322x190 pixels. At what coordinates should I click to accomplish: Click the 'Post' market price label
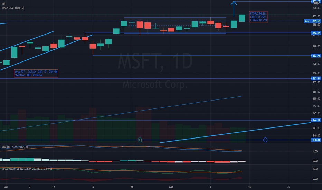tap(307, 21)
